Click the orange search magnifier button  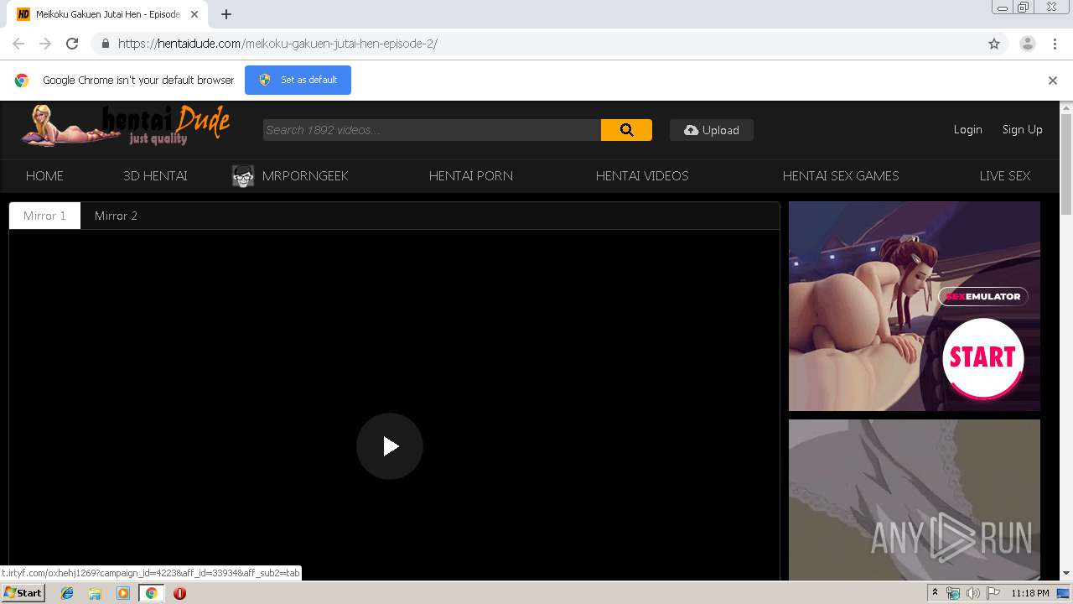coord(626,130)
